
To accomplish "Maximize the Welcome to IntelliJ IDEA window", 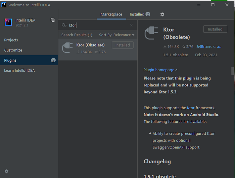I will [213, 5].
